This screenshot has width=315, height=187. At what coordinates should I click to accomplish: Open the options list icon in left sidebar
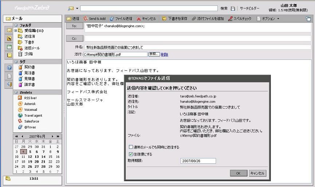9,76
